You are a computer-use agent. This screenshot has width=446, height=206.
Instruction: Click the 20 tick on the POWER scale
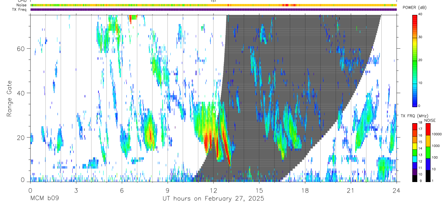tap(421, 60)
